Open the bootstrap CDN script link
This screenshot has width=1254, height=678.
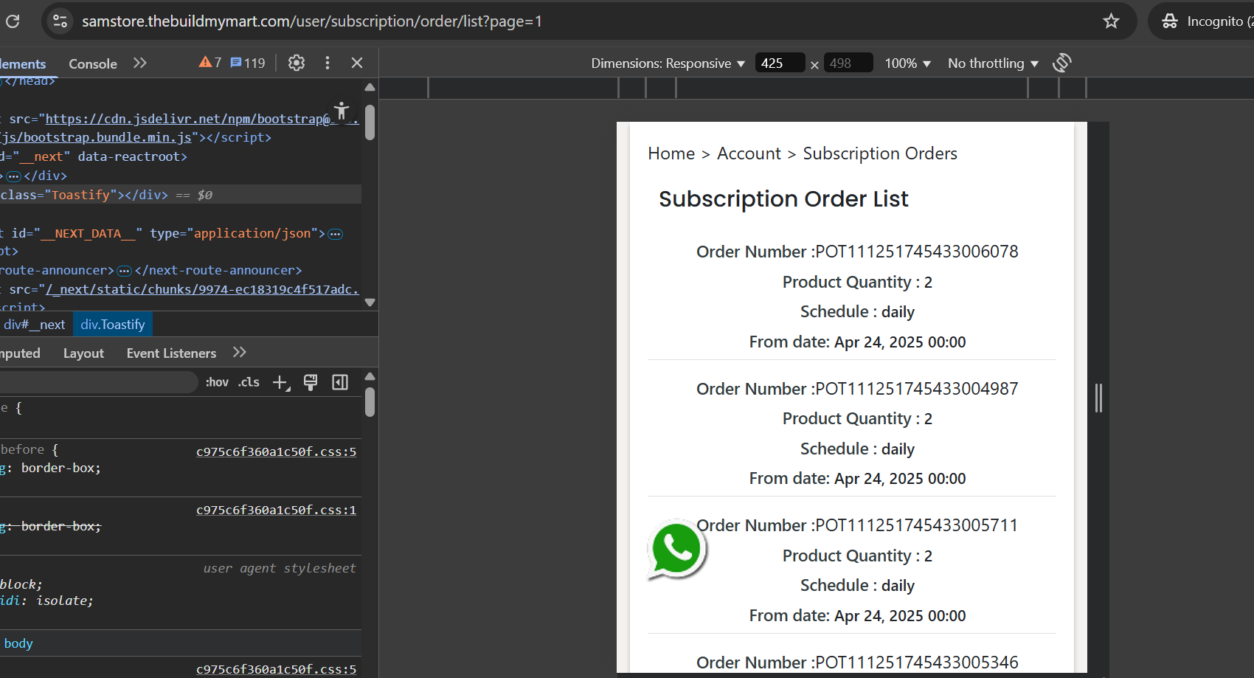coord(201,119)
